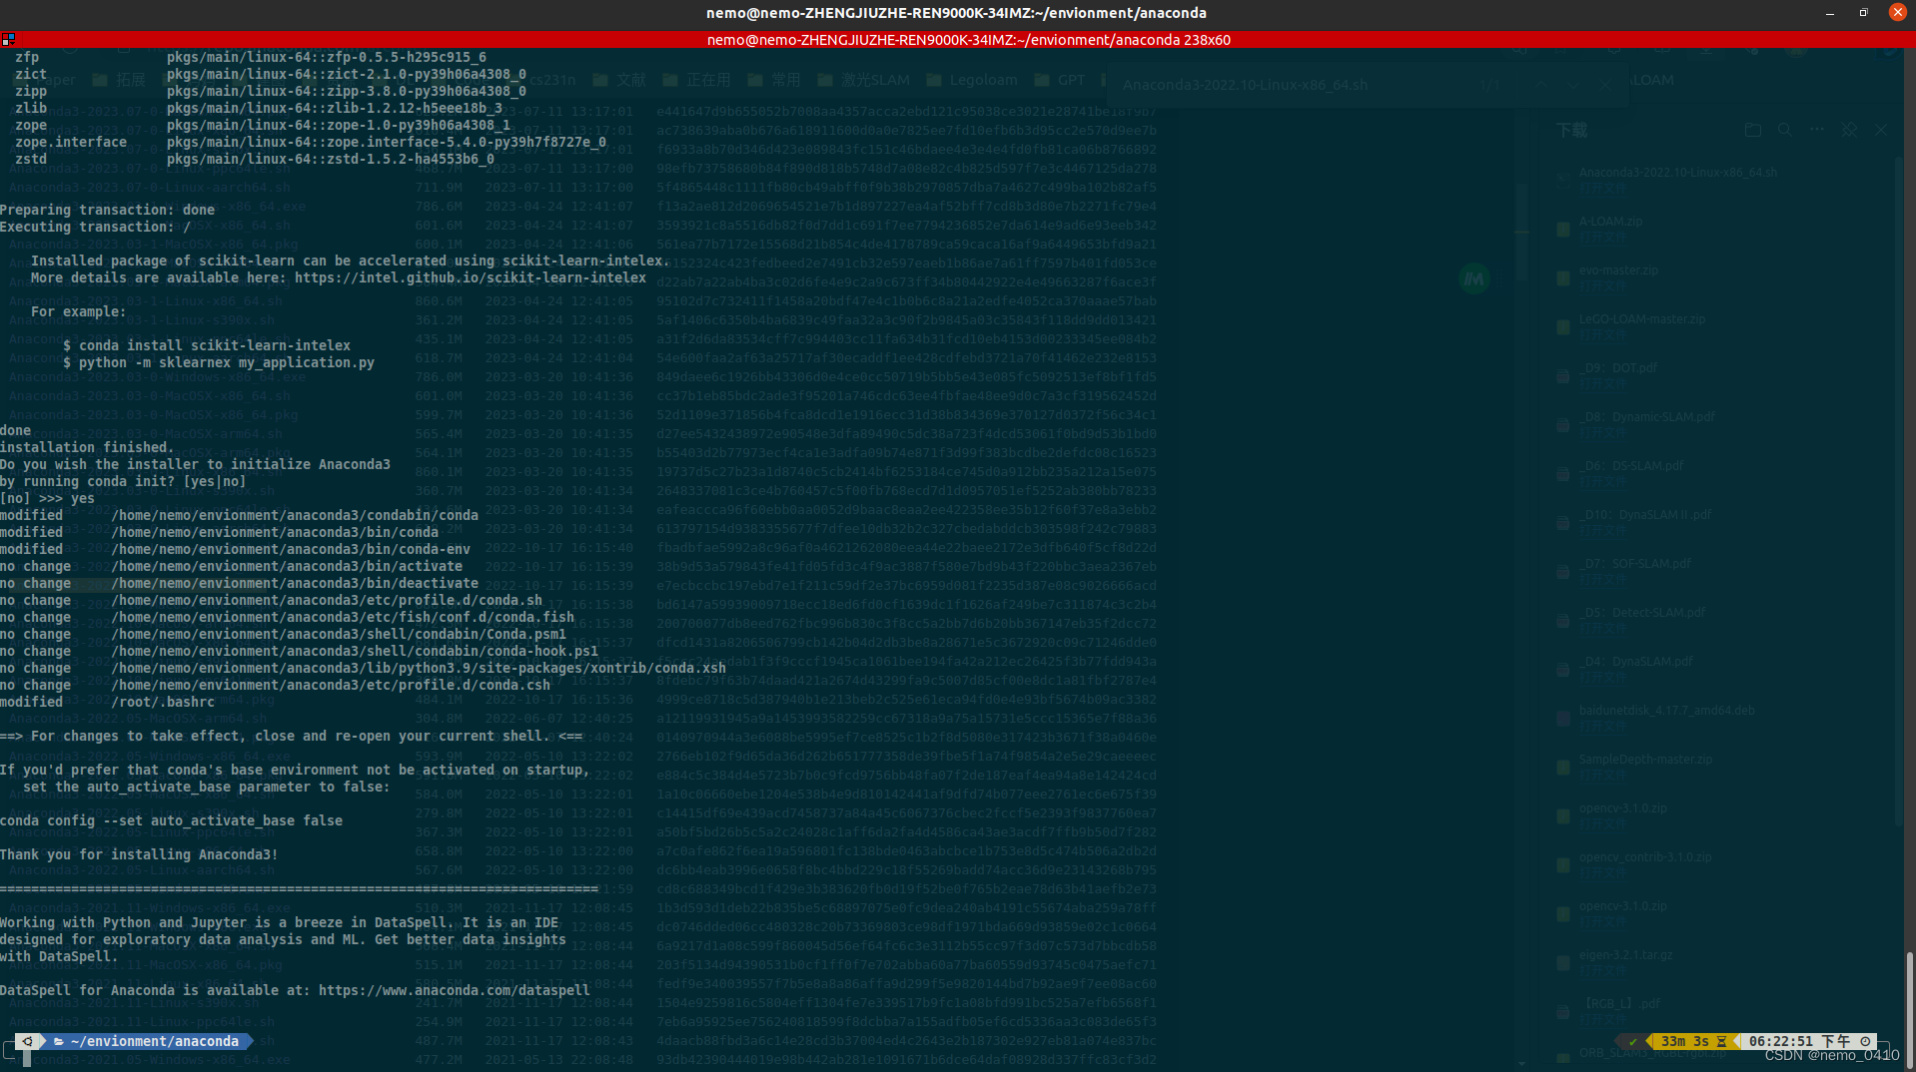Select the 'conda config --set auto_activate_base false' line

171,821
